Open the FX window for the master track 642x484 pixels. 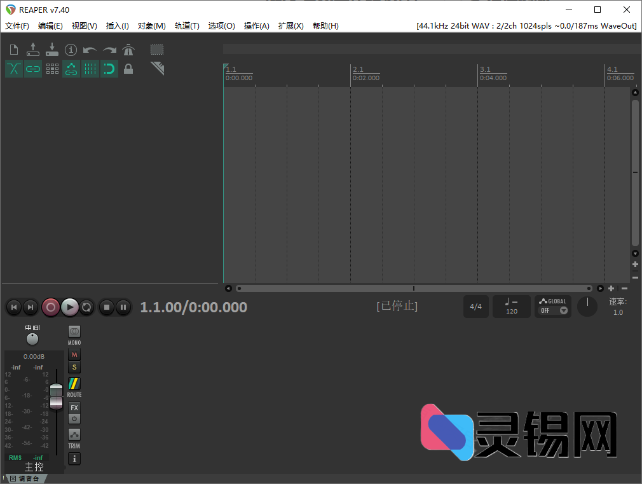coord(74,407)
